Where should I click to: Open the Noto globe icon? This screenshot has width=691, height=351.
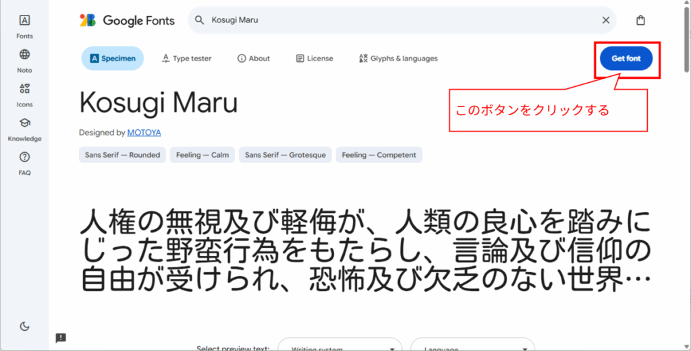coord(24,55)
